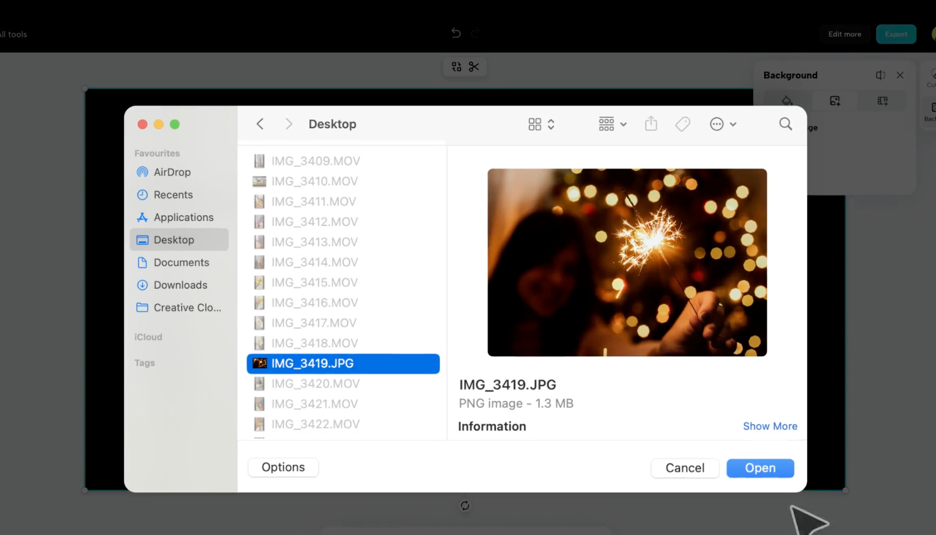
Task: Close the Background panel
Action: coord(900,75)
